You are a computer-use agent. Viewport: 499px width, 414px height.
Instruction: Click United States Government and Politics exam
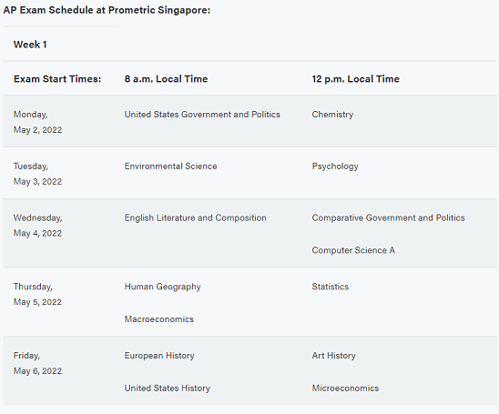pyautogui.click(x=202, y=115)
